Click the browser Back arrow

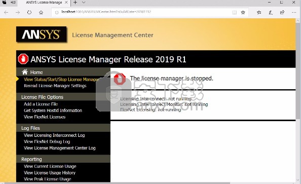[6, 13]
